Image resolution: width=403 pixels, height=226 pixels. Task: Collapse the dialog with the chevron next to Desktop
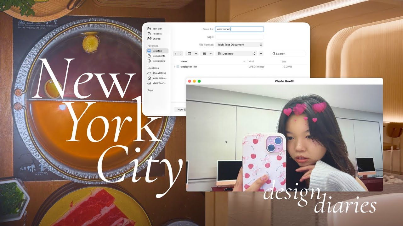(x=261, y=54)
